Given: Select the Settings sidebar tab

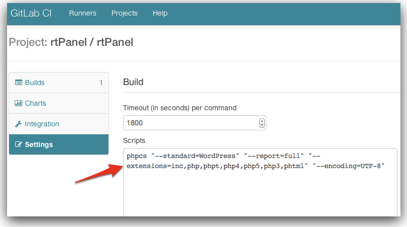Looking at the screenshot, I should (59, 144).
